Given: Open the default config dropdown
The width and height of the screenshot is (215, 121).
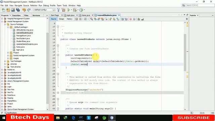Looking at the screenshot, I should click(44, 10).
